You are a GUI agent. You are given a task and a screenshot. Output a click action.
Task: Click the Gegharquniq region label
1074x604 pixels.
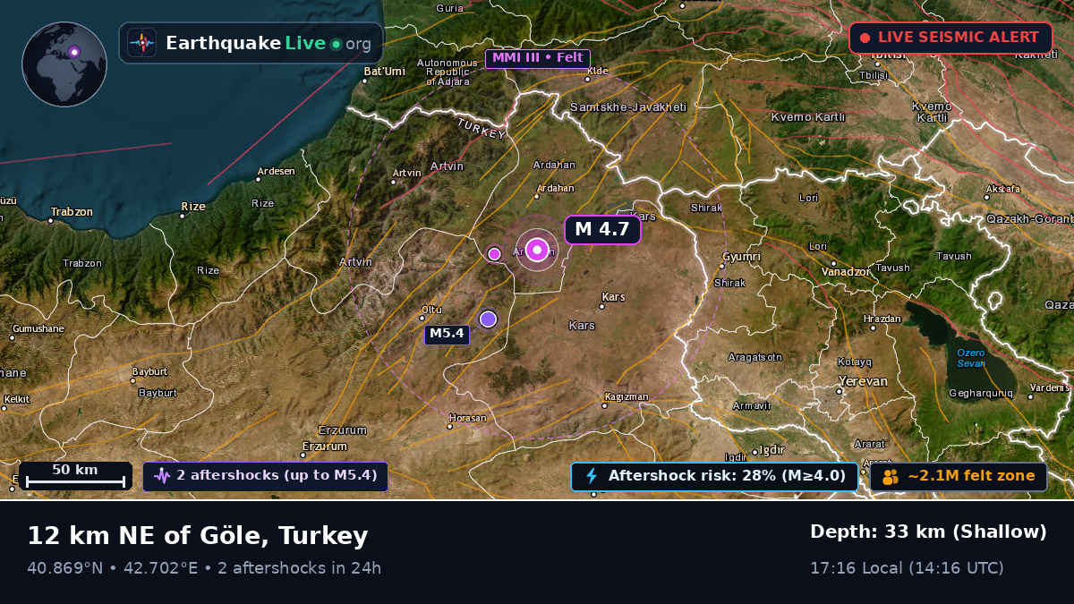point(981,393)
